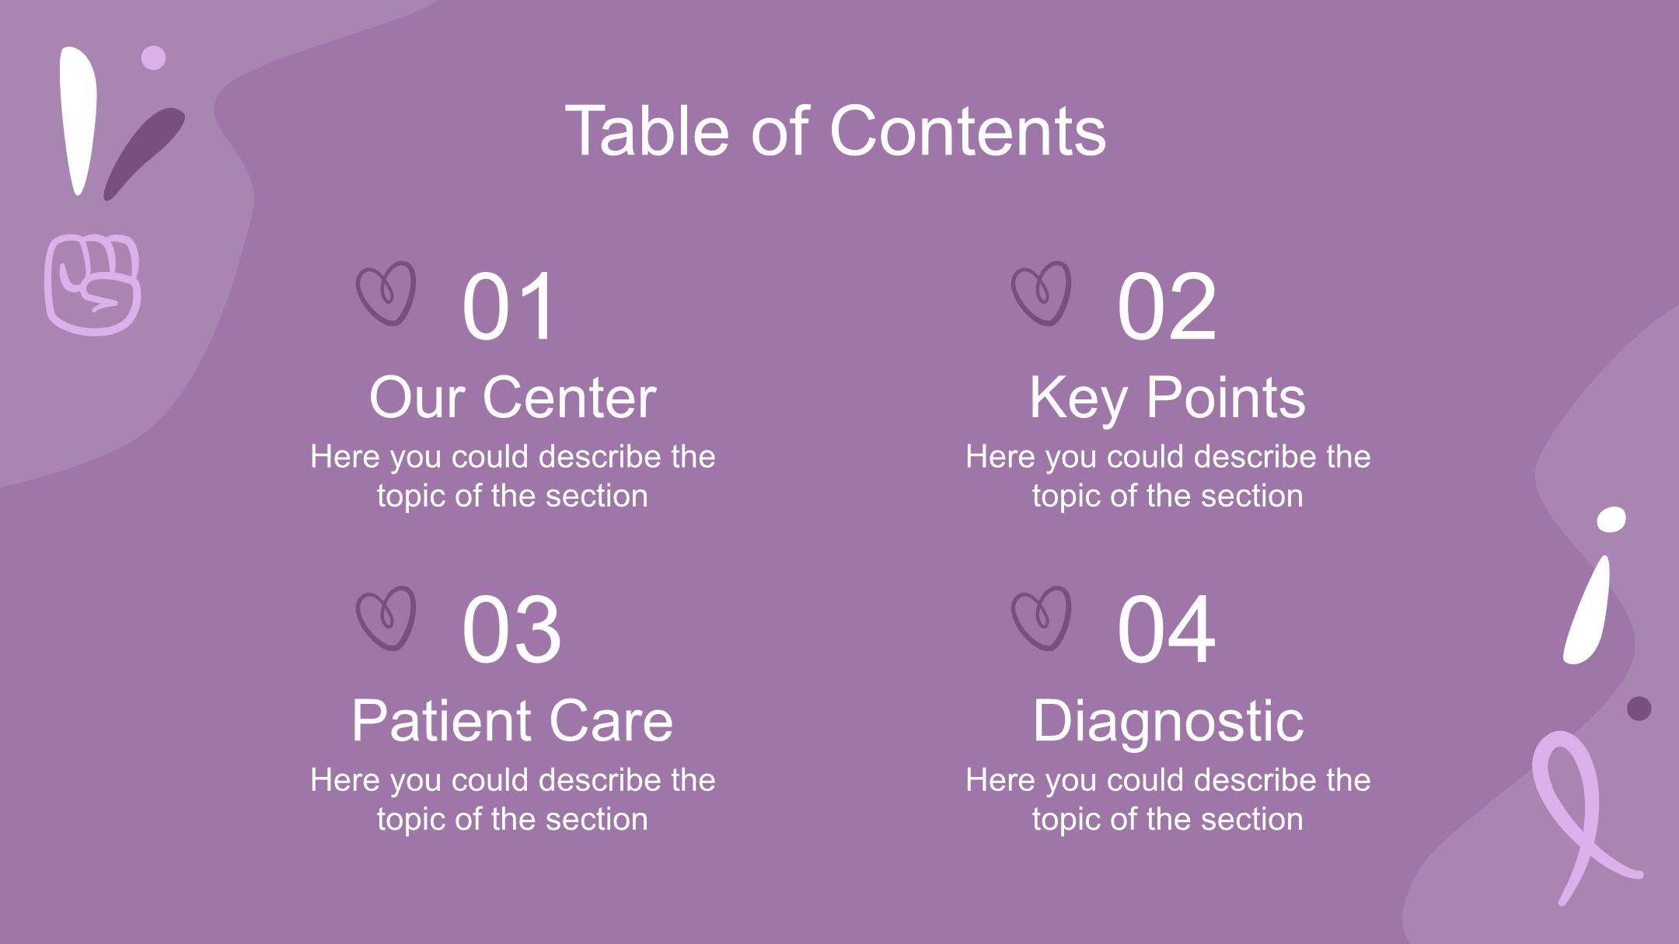
Task: Click the description text under Diagnostic
Action: [1168, 799]
